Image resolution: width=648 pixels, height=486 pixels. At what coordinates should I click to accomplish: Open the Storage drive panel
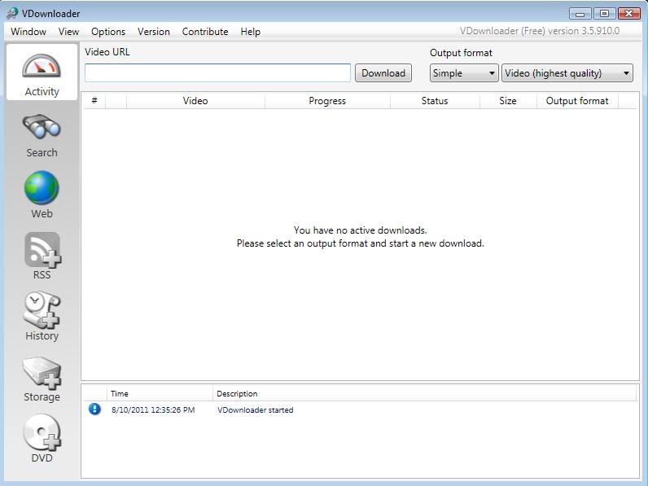[x=42, y=379]
